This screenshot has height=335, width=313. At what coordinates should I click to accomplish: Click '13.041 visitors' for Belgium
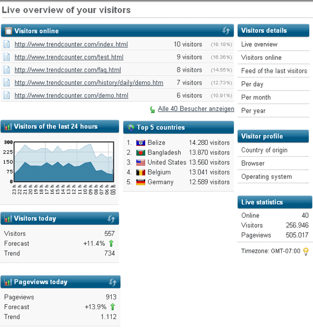209,172
